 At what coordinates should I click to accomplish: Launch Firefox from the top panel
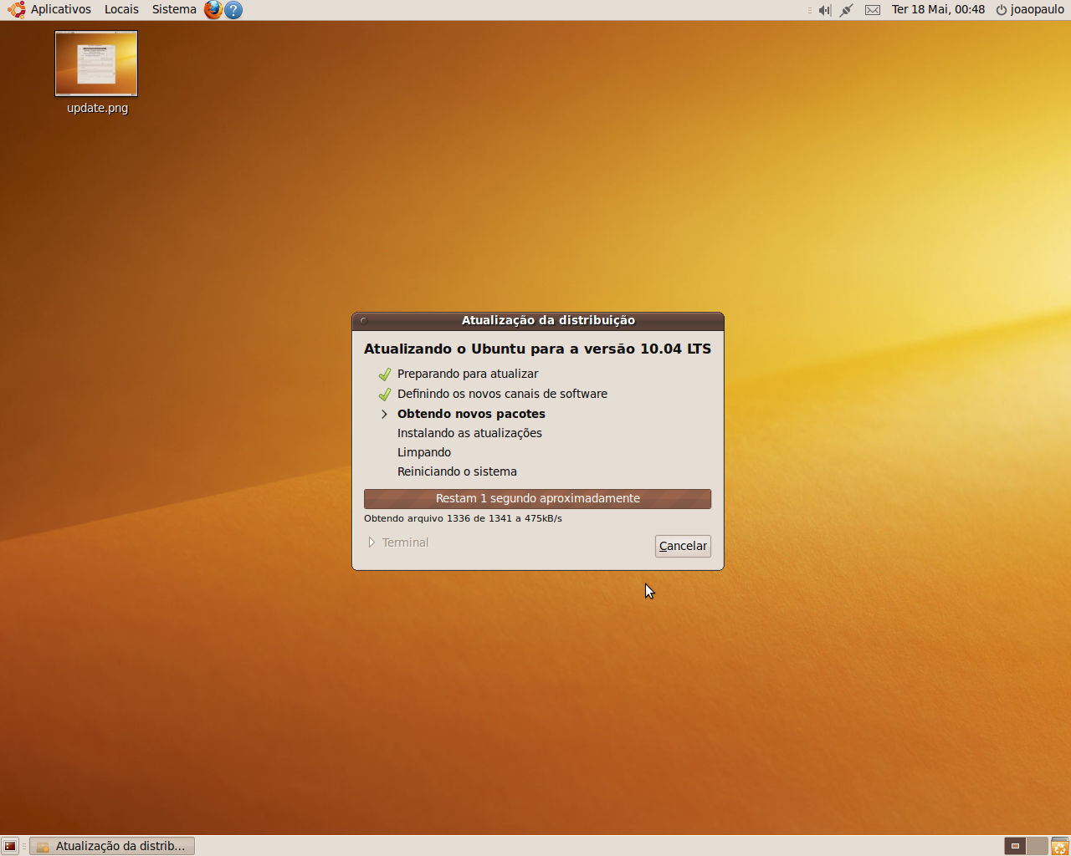[x=213, y=10]
